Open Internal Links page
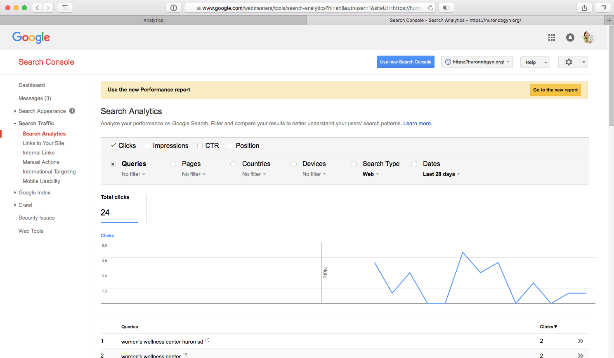The height and width of the screenshot is (358, 614). (x=38, y=153)
